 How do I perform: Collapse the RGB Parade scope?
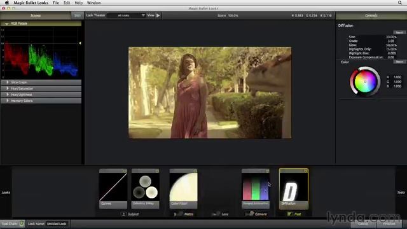coord(7,24)
